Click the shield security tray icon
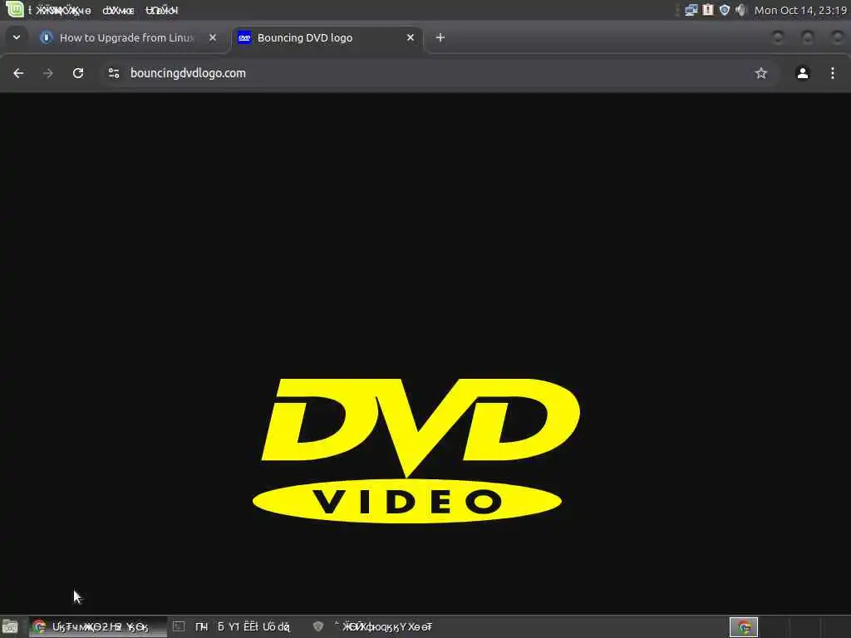The width and height of the screenshot is (851, 638). [x=725, y=10]
